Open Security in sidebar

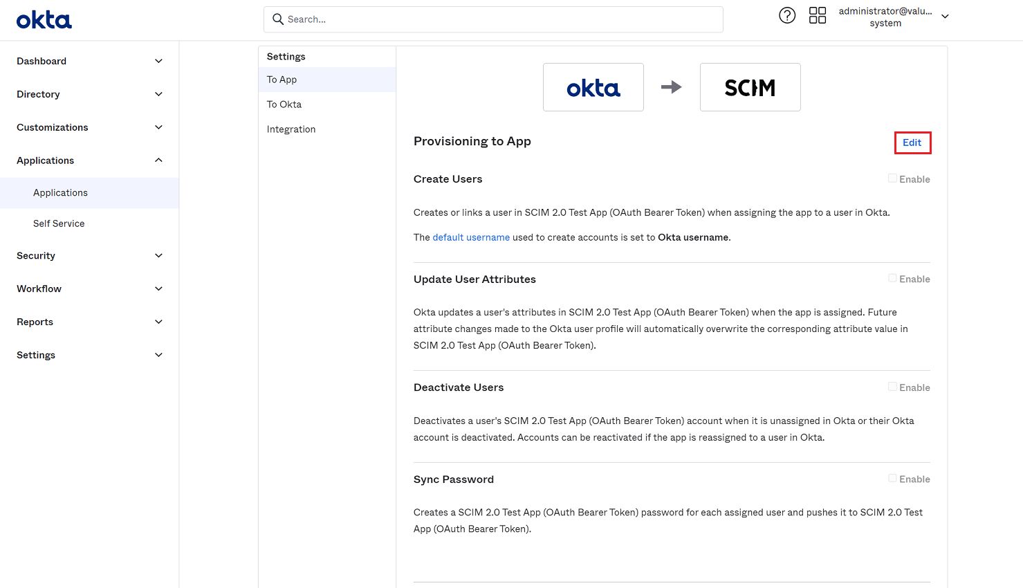(36, 256)
